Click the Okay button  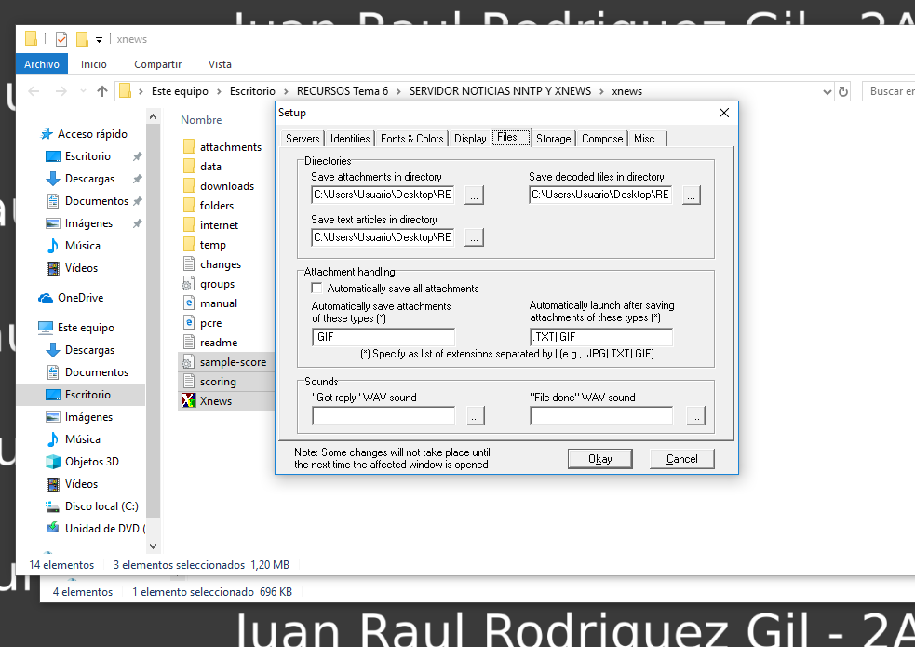pos(599,459)
